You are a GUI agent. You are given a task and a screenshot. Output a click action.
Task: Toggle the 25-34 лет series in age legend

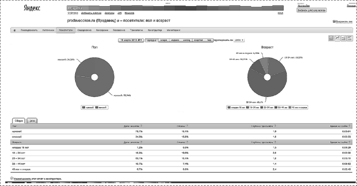[267, 108]
